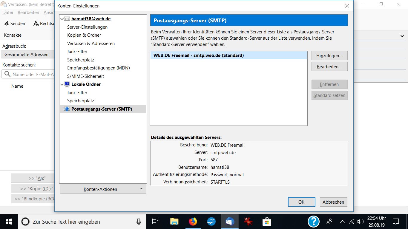
Task: Click the Bearbeiten... button in the dialog
Action: pos(329,67)
